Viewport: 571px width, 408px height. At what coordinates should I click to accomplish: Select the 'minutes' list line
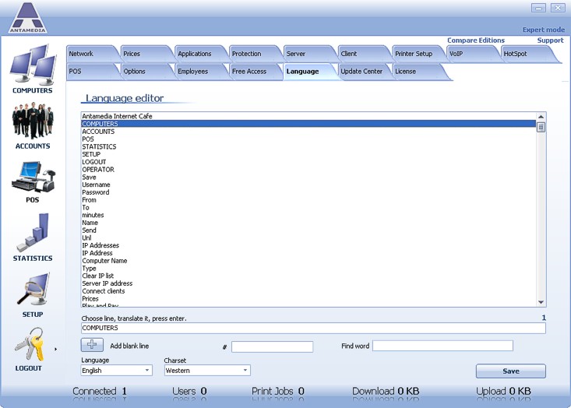point(308,215)
